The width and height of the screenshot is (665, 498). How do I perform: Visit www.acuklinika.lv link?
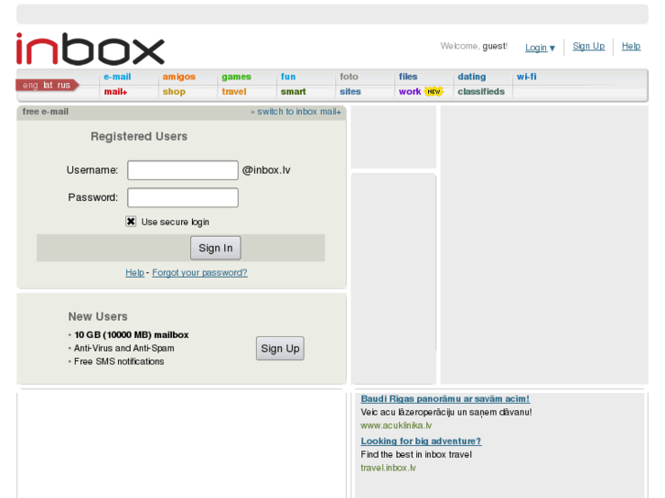point(396,425)
